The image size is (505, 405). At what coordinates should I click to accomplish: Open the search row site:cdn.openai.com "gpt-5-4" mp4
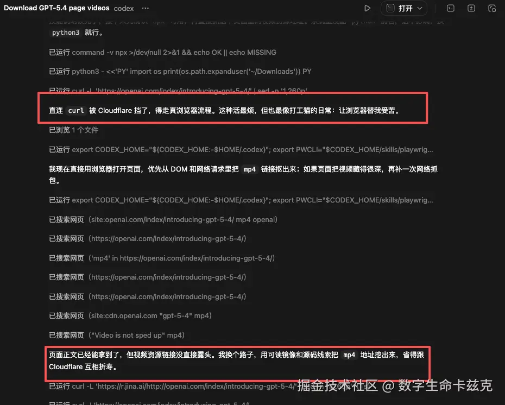pyautogui.click(x=130, y=316)
